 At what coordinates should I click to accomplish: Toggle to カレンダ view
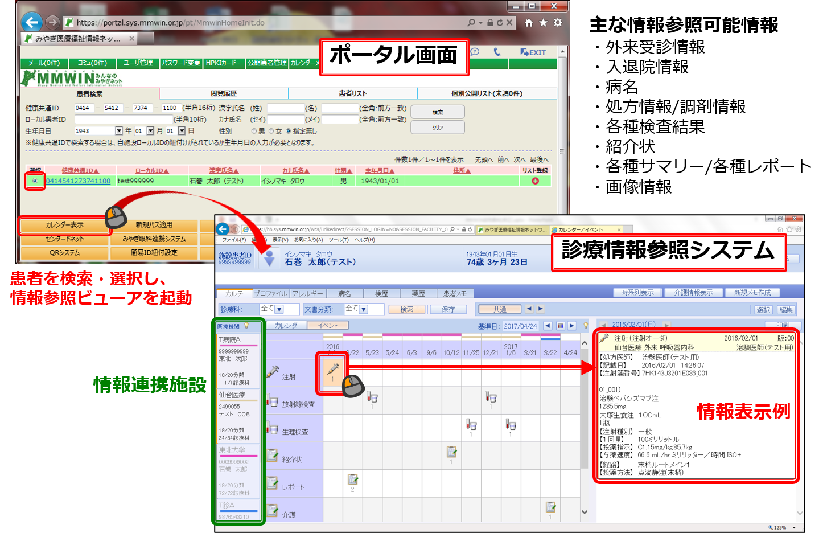pos(286,326)
